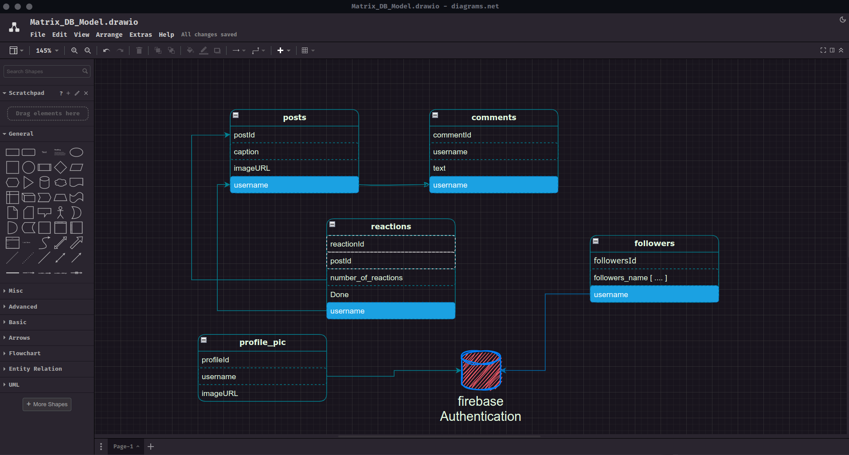Image resolution: width=849 pixels, height=455 pixels.
Task: Expand the Entity Relation shapes section
Action: (x=35, y=369)
